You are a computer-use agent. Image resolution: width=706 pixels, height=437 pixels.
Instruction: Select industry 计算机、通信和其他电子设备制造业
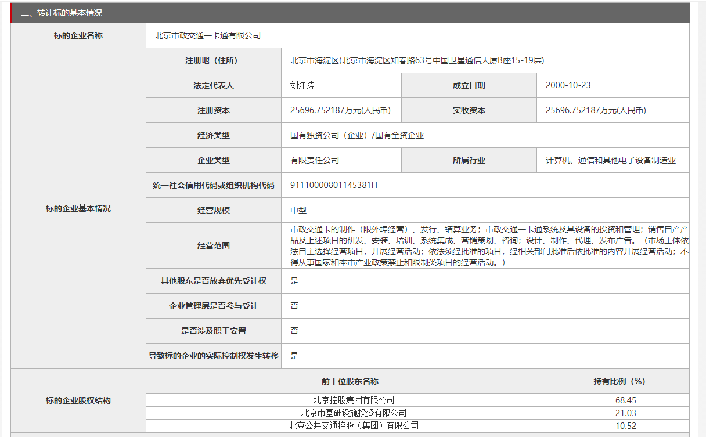coord(611,160)
